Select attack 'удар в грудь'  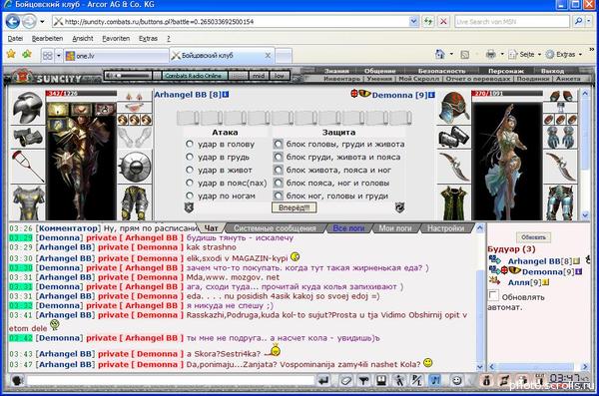coord(190,157)
